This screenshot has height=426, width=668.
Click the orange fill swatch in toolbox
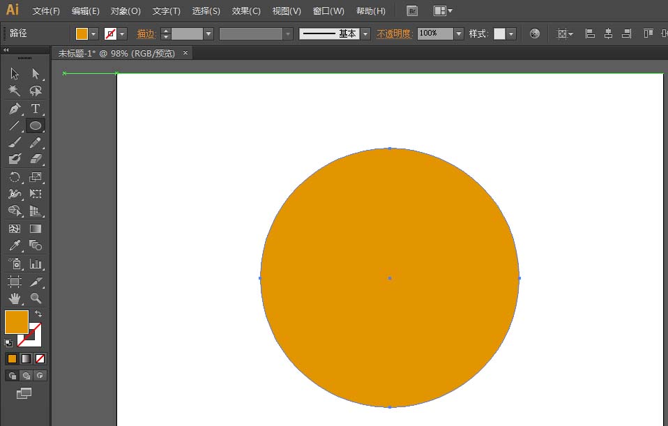click(16, 322)
